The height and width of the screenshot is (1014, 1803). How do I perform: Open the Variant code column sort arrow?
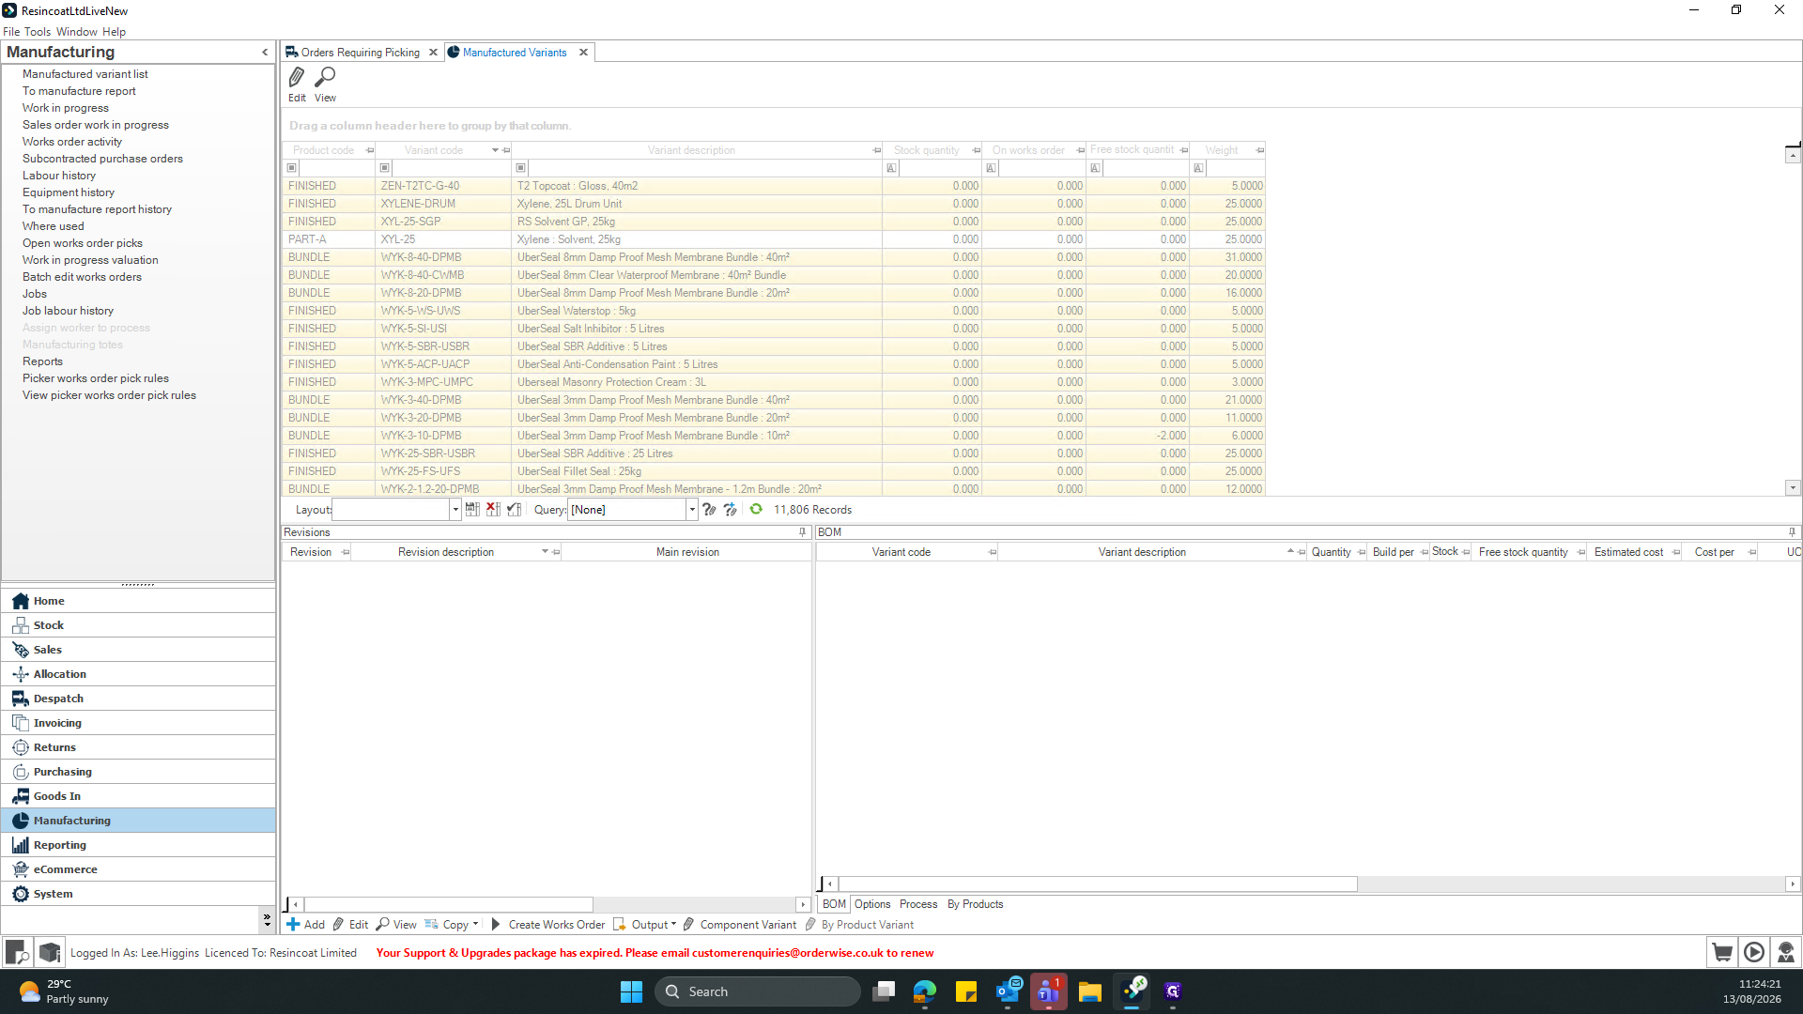click(x=495, y=150)
